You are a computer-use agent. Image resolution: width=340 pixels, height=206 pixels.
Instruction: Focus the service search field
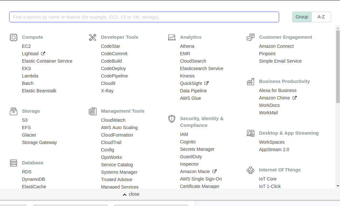tap(144, 17)
